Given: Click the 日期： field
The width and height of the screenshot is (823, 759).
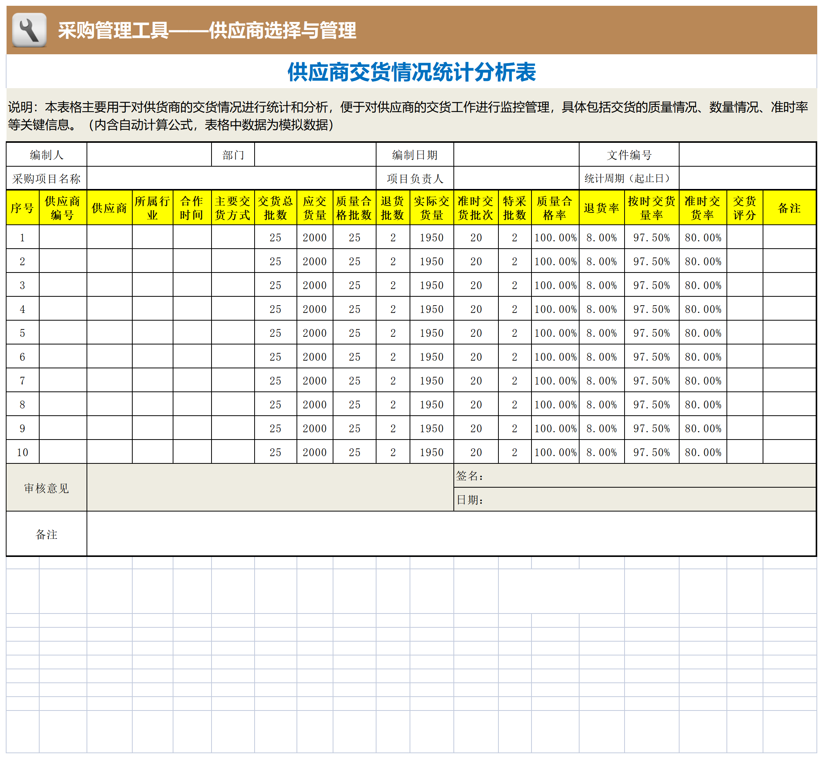Looking at the screenshot, I should pos(635,500).
